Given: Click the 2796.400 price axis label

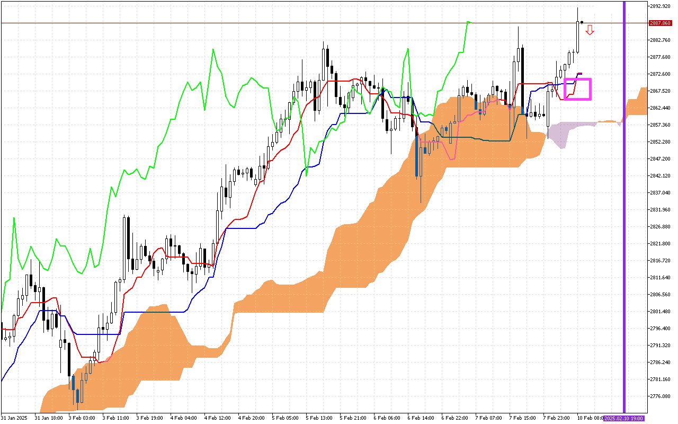Looking at the screenshot, I should pos(659,328).
